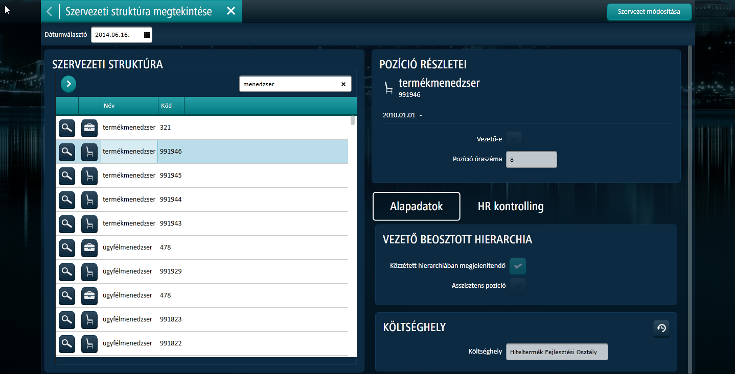Click chair icon for termékmenedzser 991945
This screenshot has height=374, width=735.
89,176
